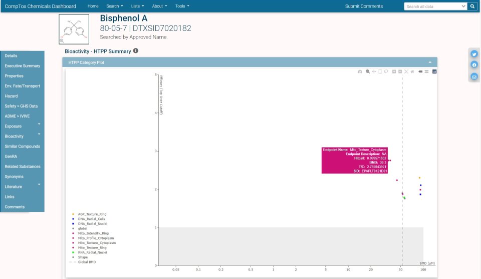This screenshot has height=279, width=481.
Task: Click the Submit Comments link
Action: (x=364, y=6)
